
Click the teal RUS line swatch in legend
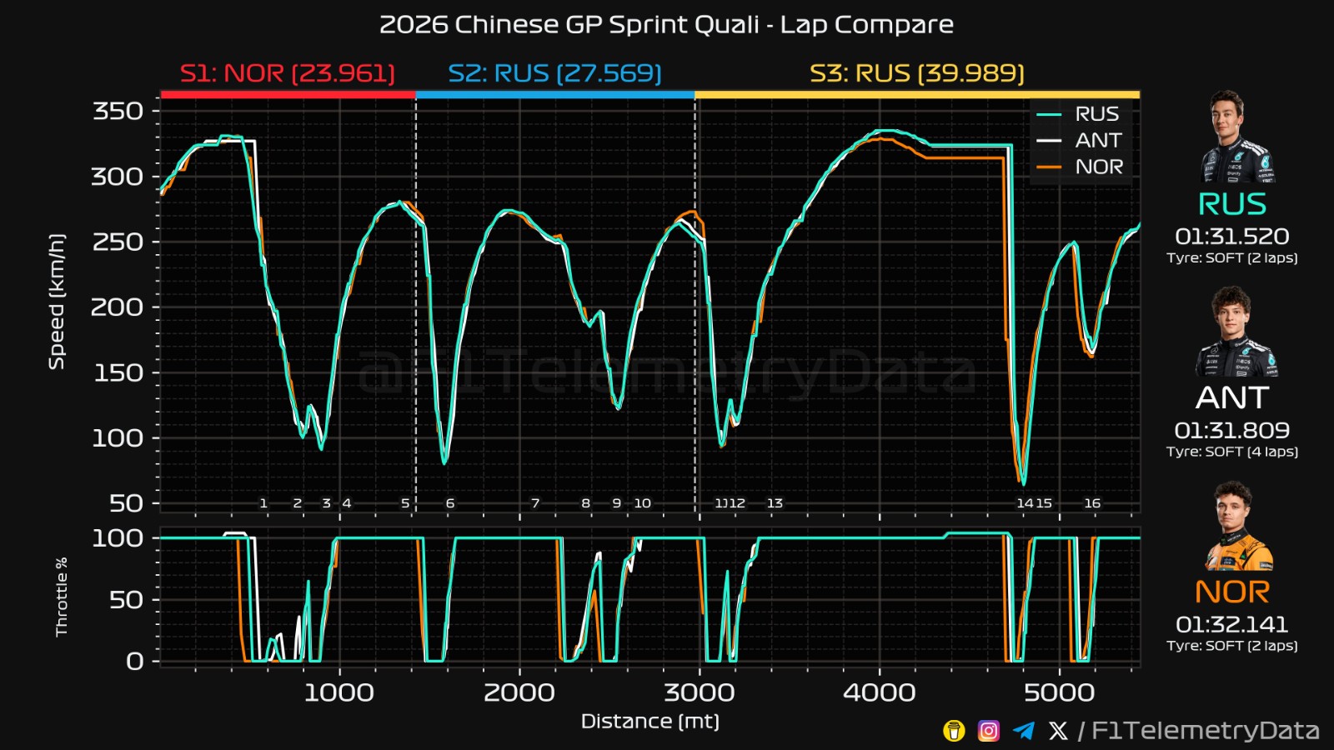[1049, 114]
